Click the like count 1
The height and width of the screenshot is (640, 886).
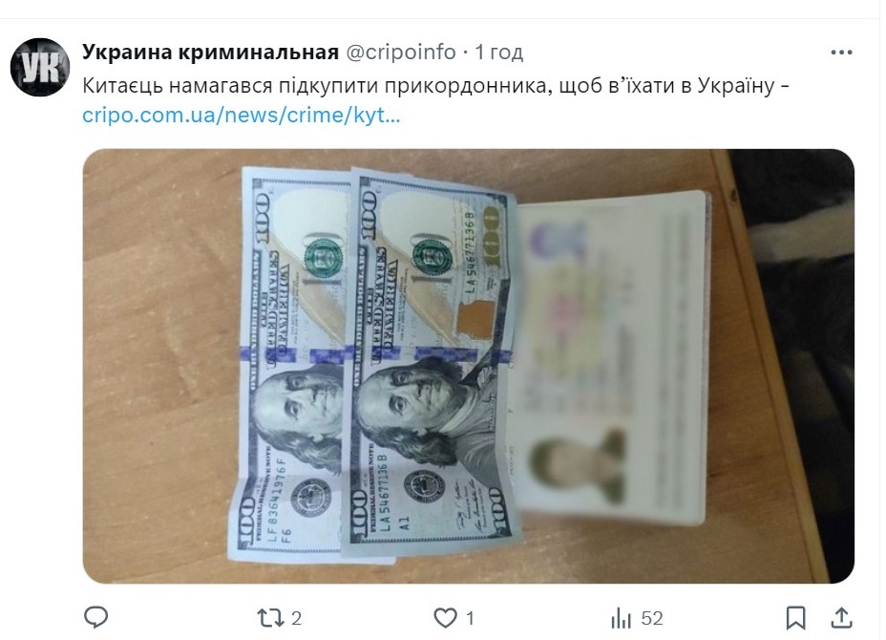[470, 619]
